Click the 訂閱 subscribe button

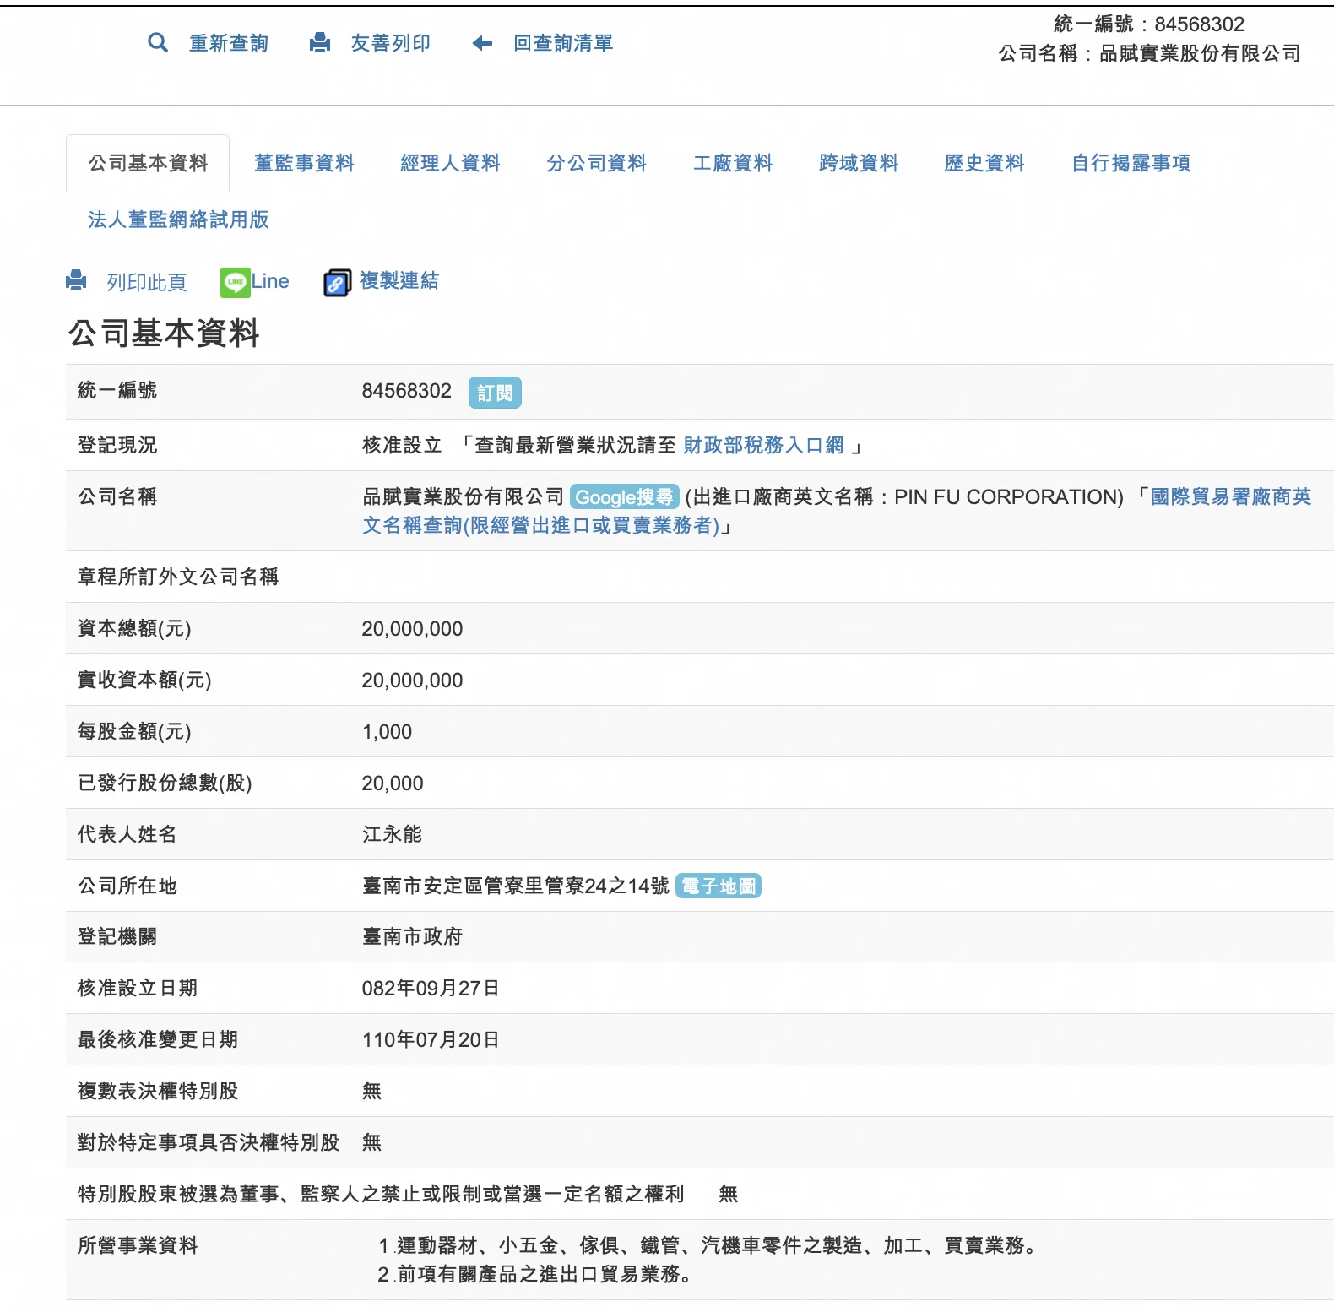[495, 393]
